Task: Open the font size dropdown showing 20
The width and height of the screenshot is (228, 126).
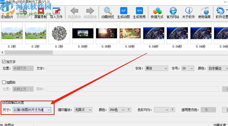Action: click(188, 69)
